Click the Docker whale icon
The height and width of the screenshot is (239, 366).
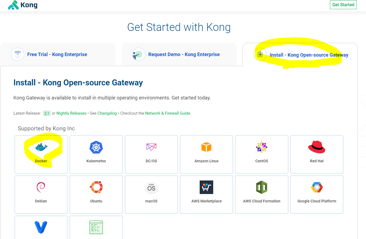coord(41,147)
